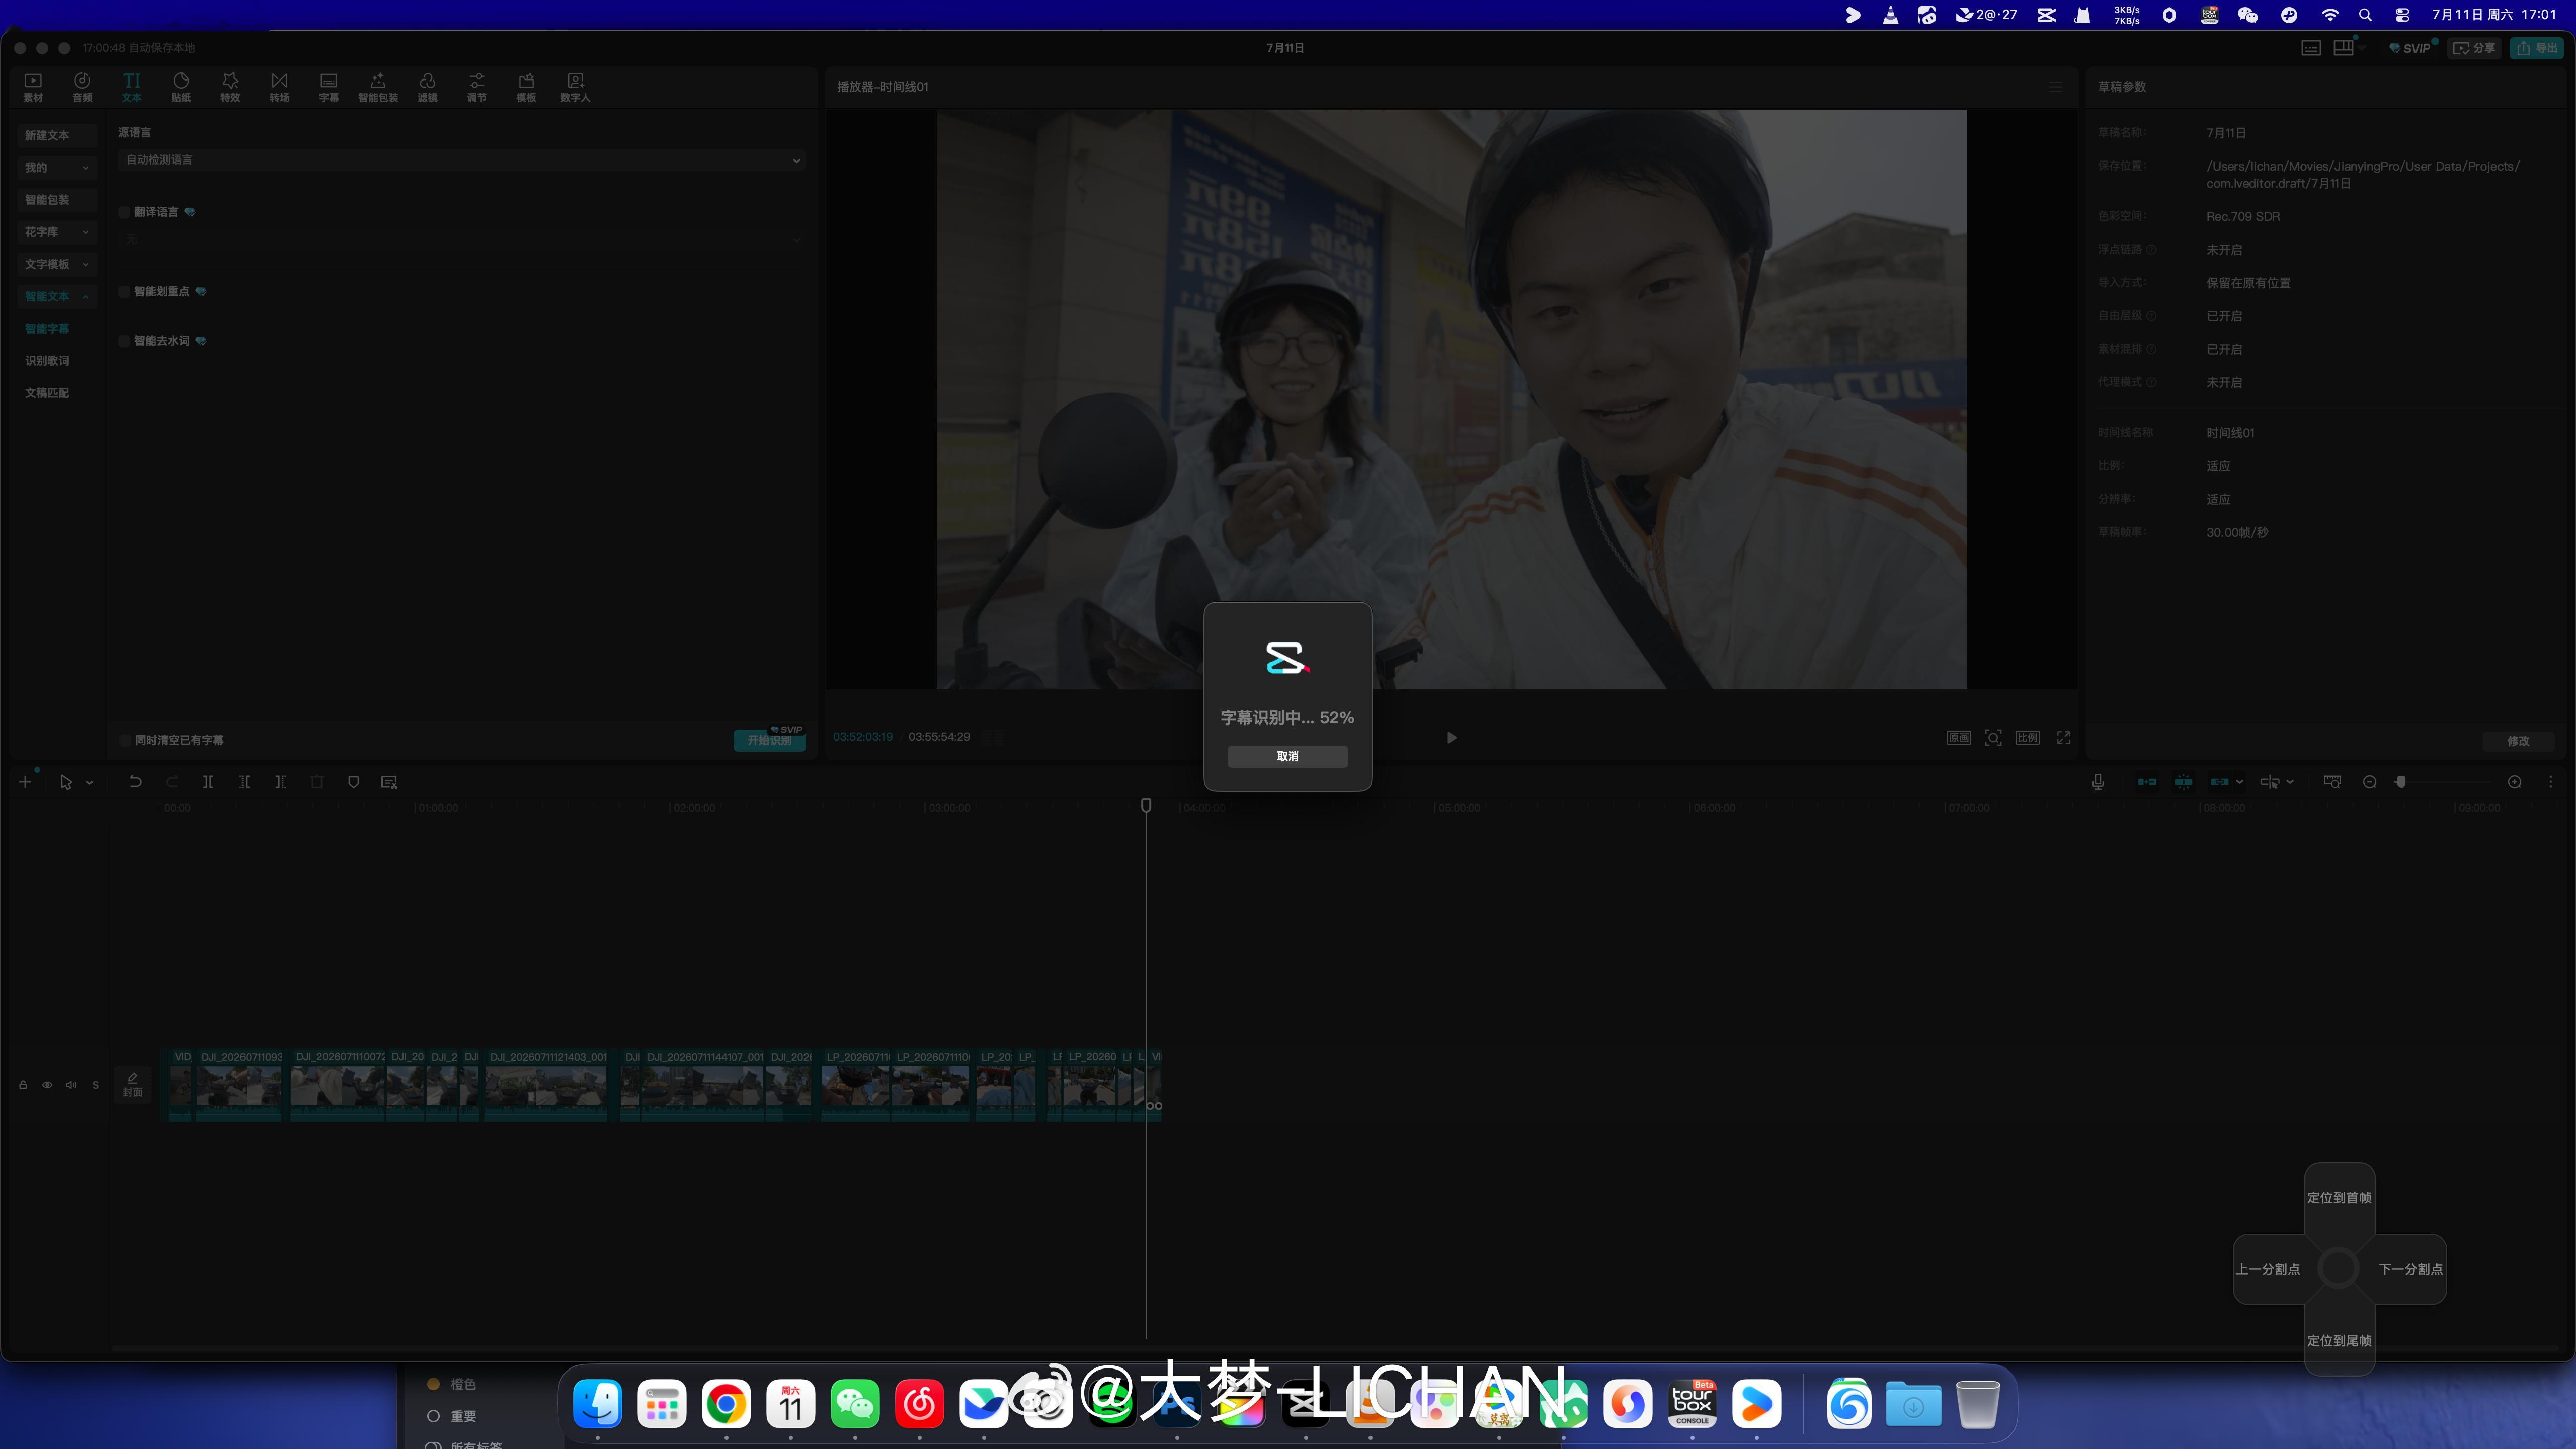Mute the main track audio
This screenshot has width=2576, height=1449.
pos(71,1085)
